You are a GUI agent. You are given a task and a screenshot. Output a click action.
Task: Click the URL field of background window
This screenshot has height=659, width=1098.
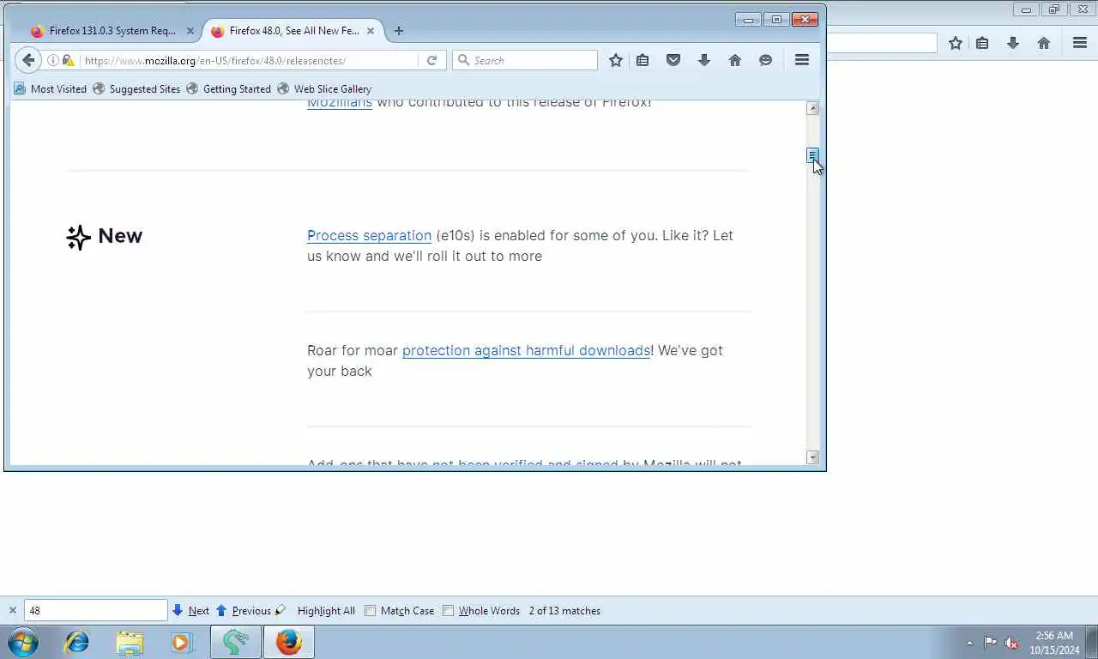882,43
